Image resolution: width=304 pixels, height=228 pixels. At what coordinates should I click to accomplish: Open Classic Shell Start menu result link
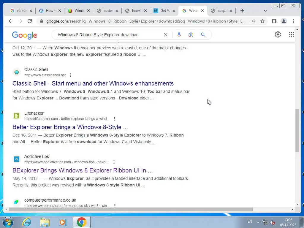click(93, 83)
